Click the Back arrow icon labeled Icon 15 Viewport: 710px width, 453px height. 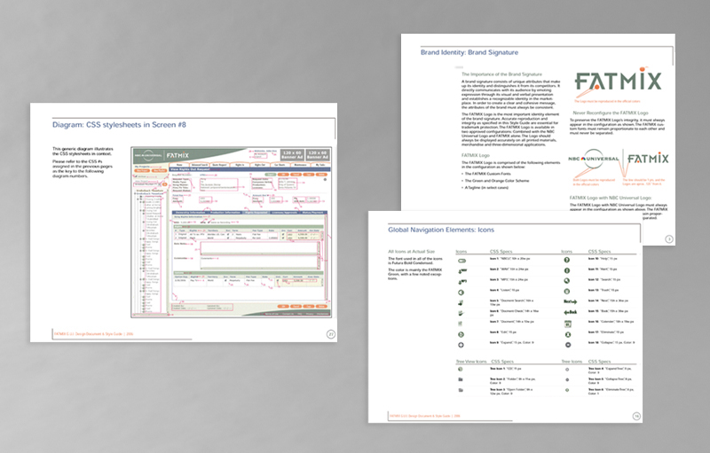pos(570,312)
